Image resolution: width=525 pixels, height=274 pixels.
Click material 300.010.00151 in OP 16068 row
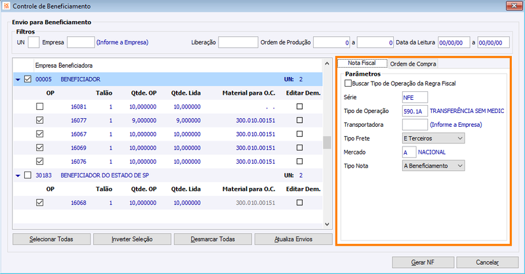(255, 203)
